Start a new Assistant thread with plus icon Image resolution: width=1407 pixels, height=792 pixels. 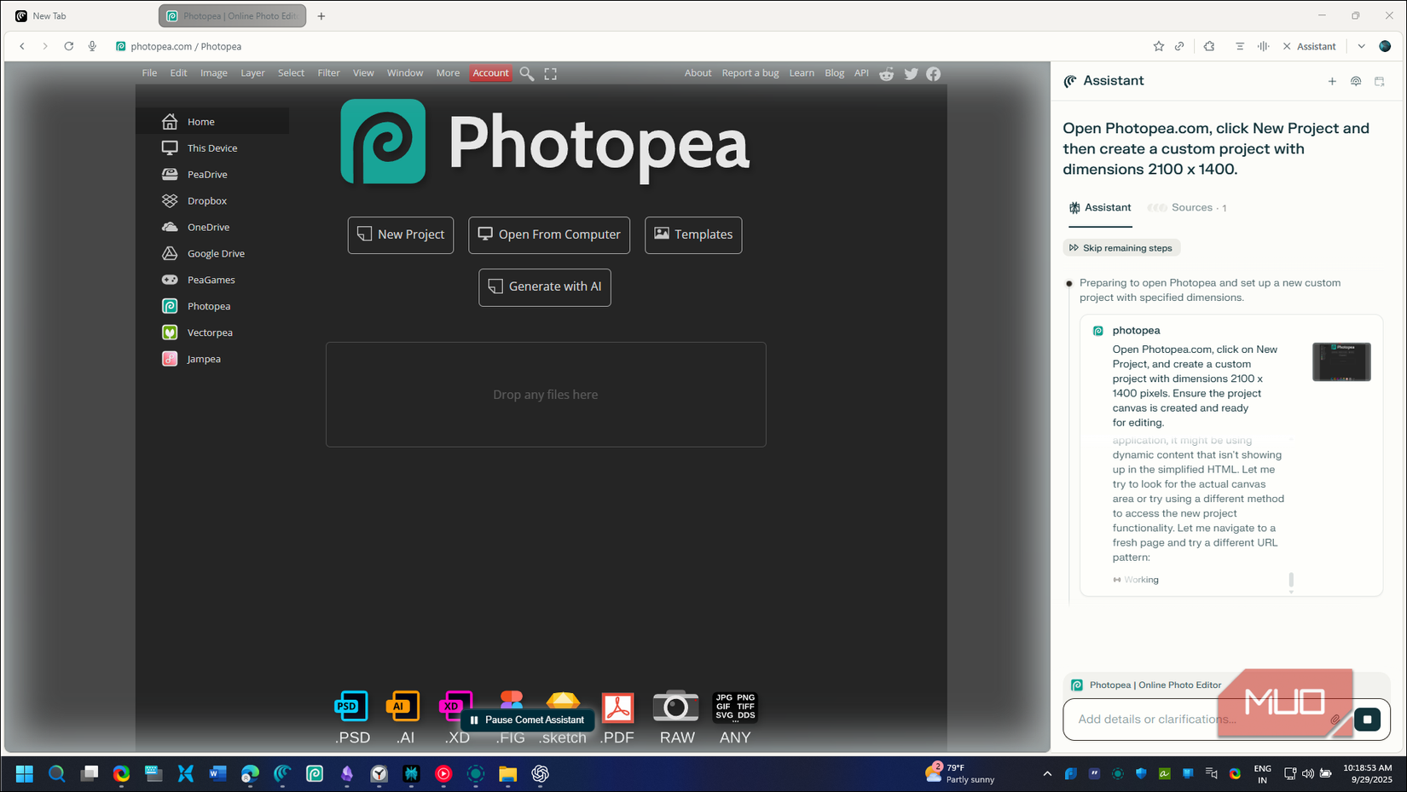[x=1332, y=82]
